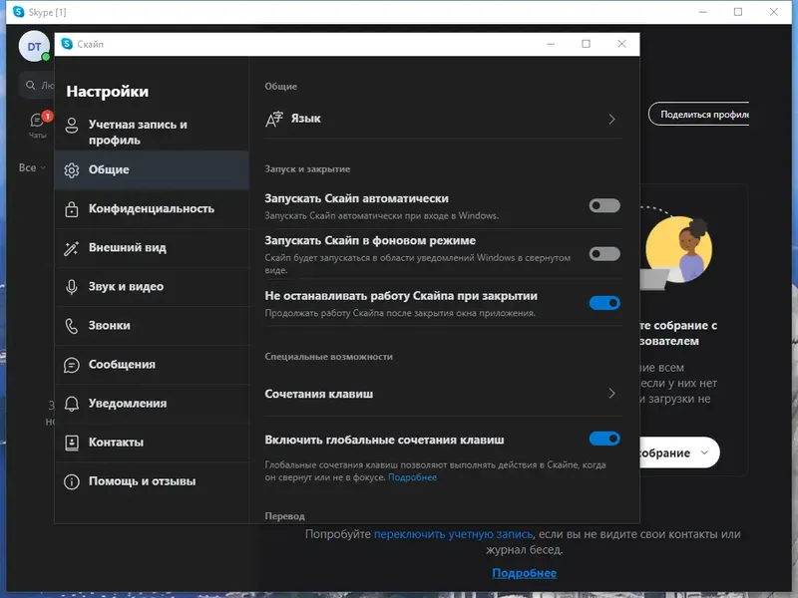Click the Язык letters icon
This screenshot has width=798, height=598.
(273, 118)
